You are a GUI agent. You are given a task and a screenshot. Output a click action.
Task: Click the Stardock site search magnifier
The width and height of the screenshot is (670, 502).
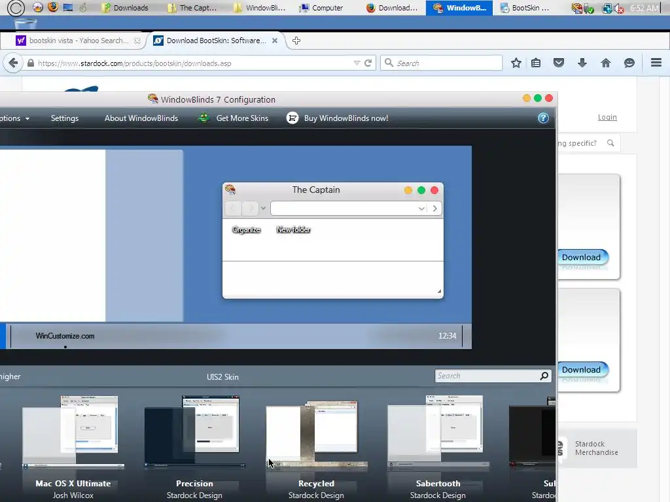tap(610, 143)
